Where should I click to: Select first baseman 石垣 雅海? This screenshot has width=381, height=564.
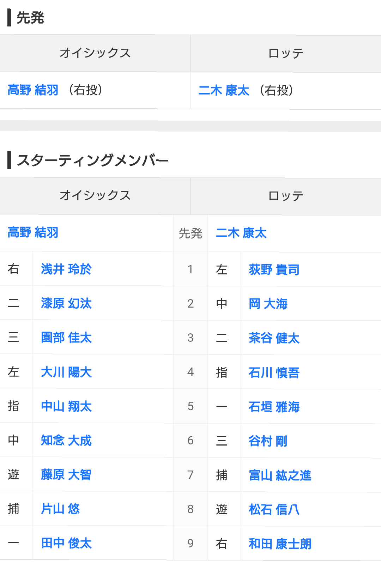274,407
